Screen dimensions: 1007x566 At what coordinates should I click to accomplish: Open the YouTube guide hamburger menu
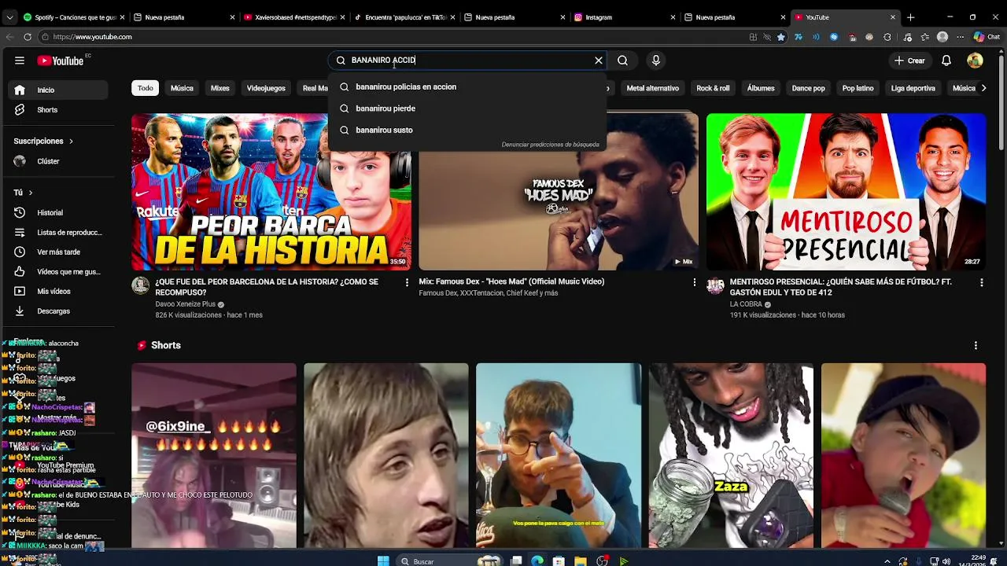click(x=20, y=61)
